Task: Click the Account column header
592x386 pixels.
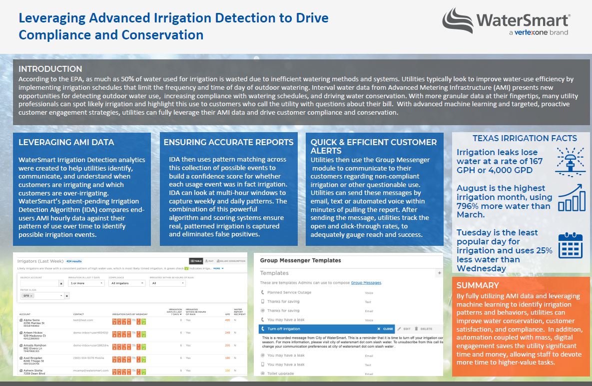Action: tap(25, 314)
